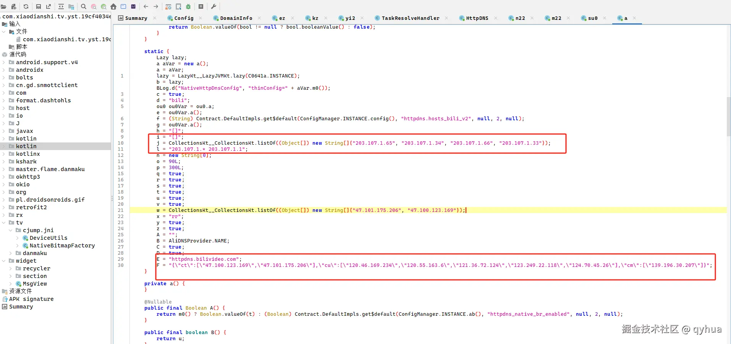Expand the bolts package

pos(4,78)
